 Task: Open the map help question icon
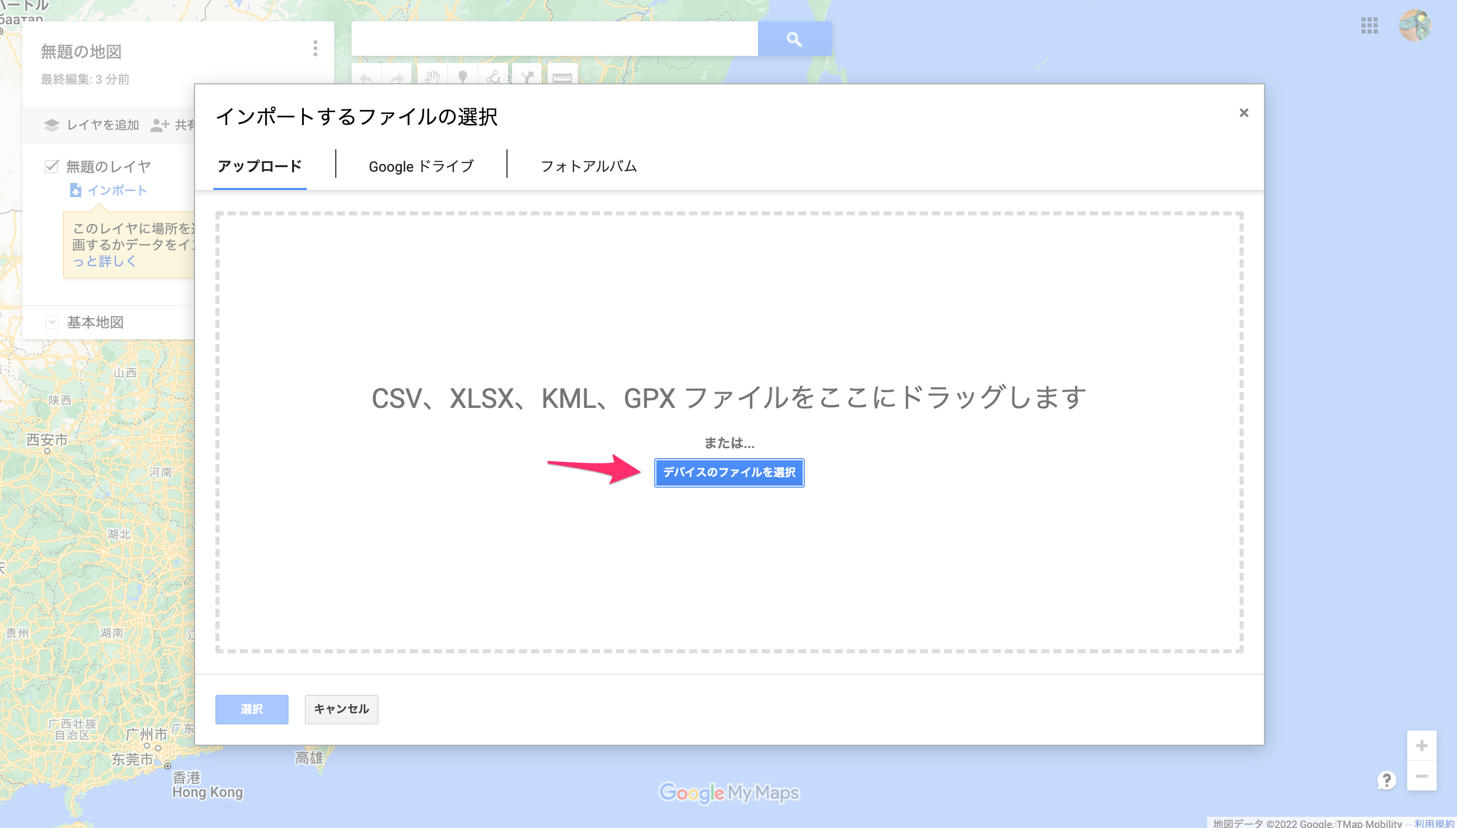click(x=1386, y=780)
